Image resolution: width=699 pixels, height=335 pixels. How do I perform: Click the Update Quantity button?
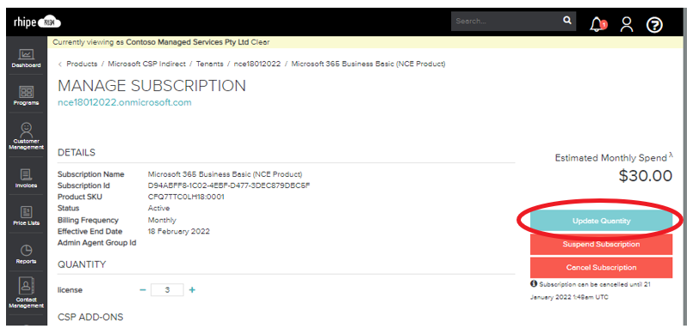pos(602,221)
